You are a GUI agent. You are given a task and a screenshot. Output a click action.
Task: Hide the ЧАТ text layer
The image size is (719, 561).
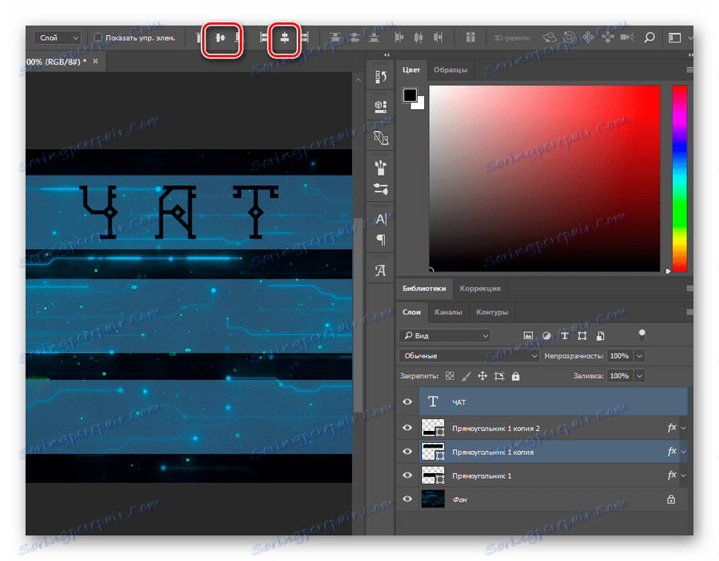tap(407, 401)
